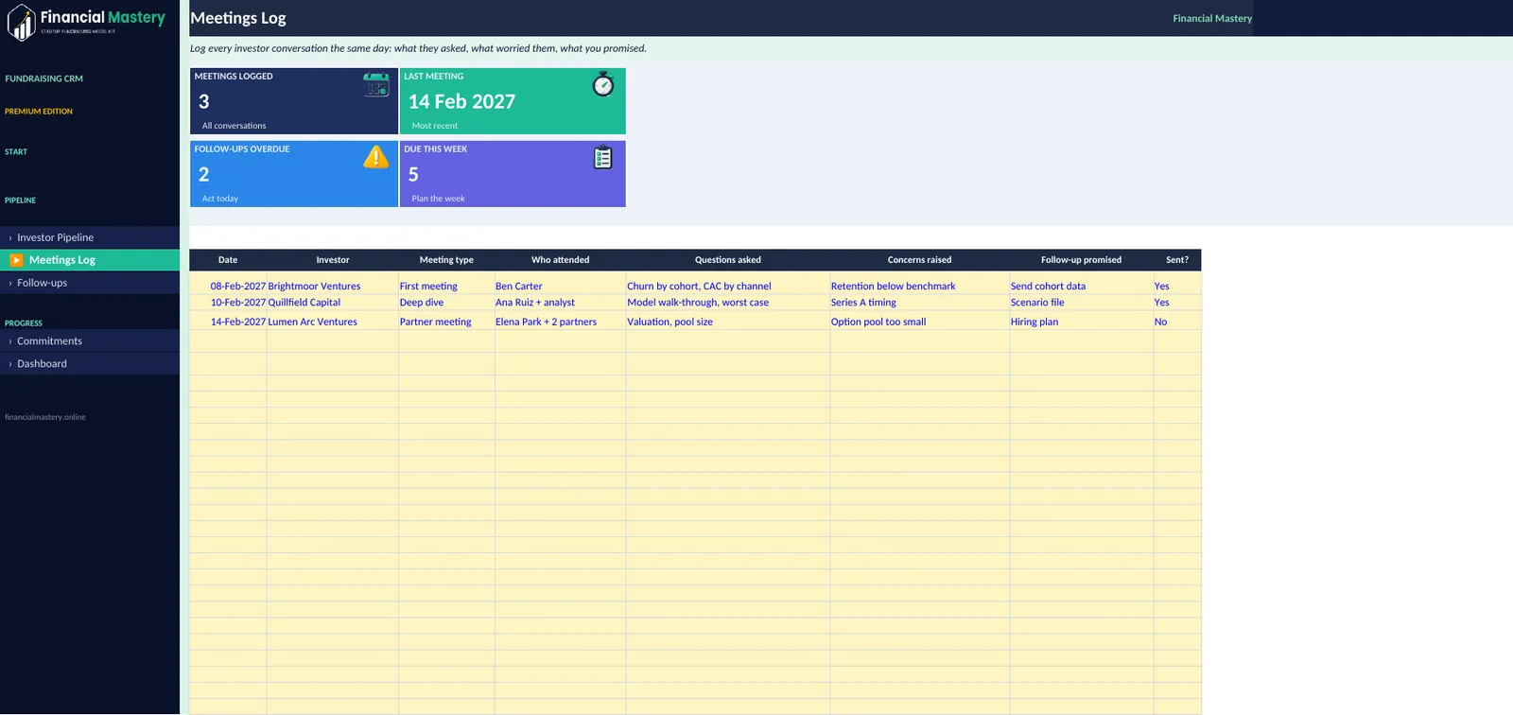Expand the Investor Pipeline chevron
1513x715 pixels.
tap(10, 238)
